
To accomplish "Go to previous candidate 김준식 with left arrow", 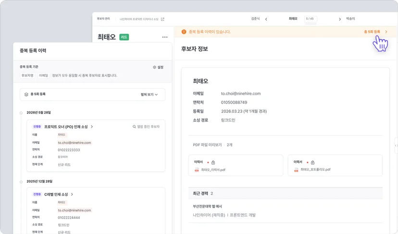I will (x=266, y=19).
